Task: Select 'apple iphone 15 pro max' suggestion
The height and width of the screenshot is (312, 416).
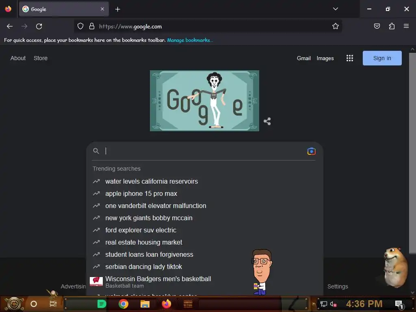Action: [204, 194]
